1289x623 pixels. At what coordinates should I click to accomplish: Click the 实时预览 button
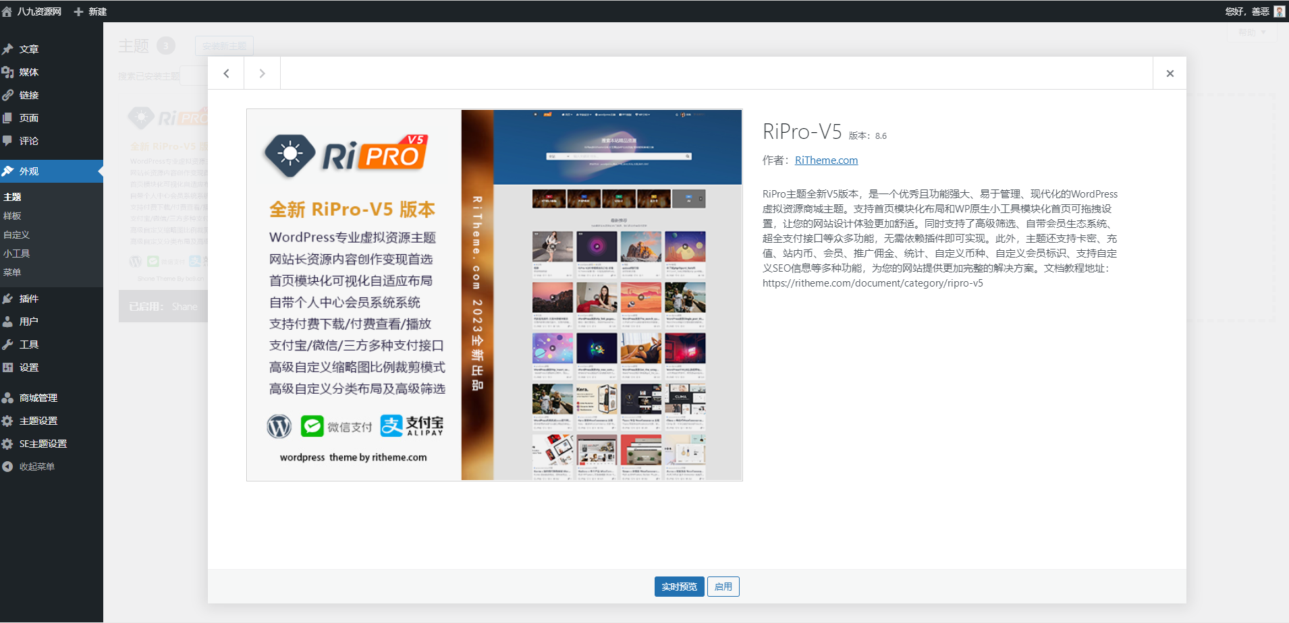(680, 587)
